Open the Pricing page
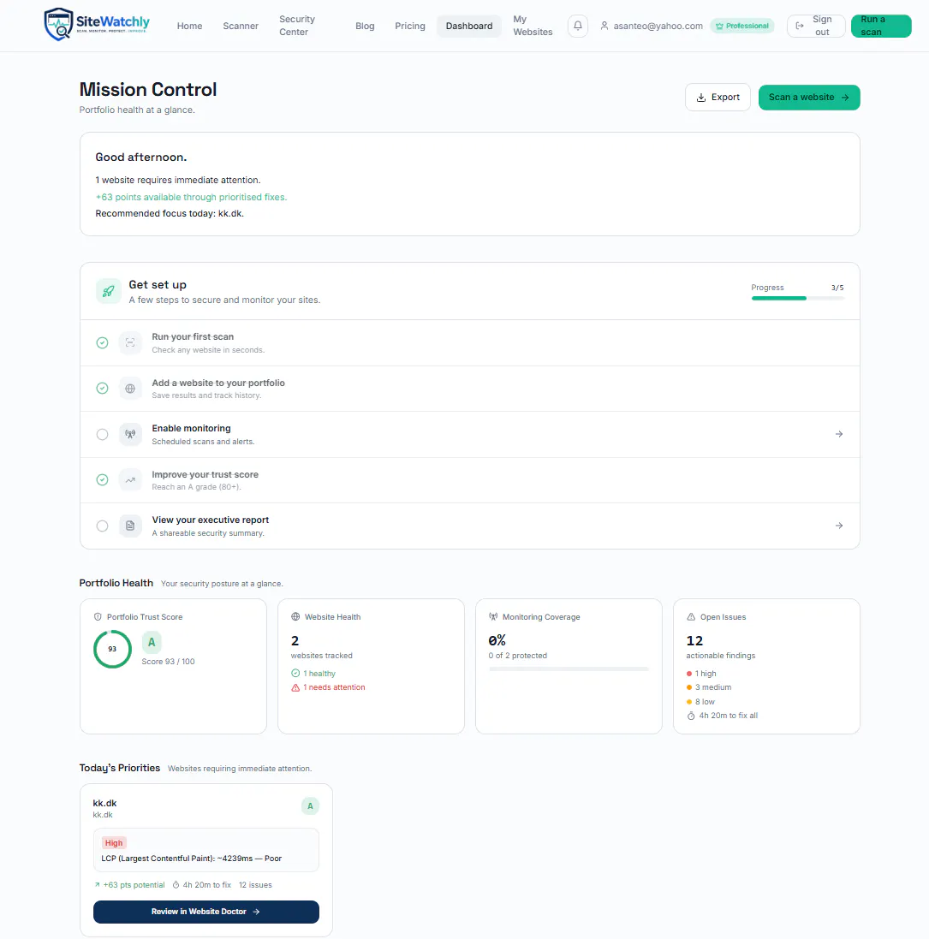This screenshot has height=939, width=929. tap(409, 26)
